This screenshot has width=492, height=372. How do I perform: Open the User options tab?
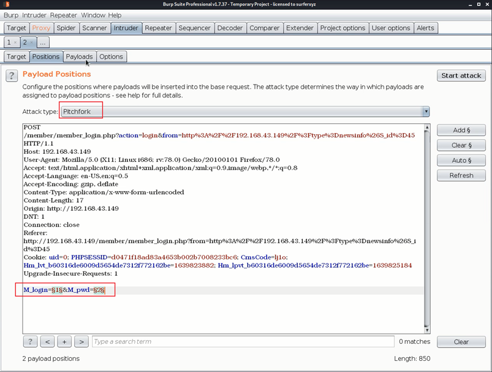391,28
